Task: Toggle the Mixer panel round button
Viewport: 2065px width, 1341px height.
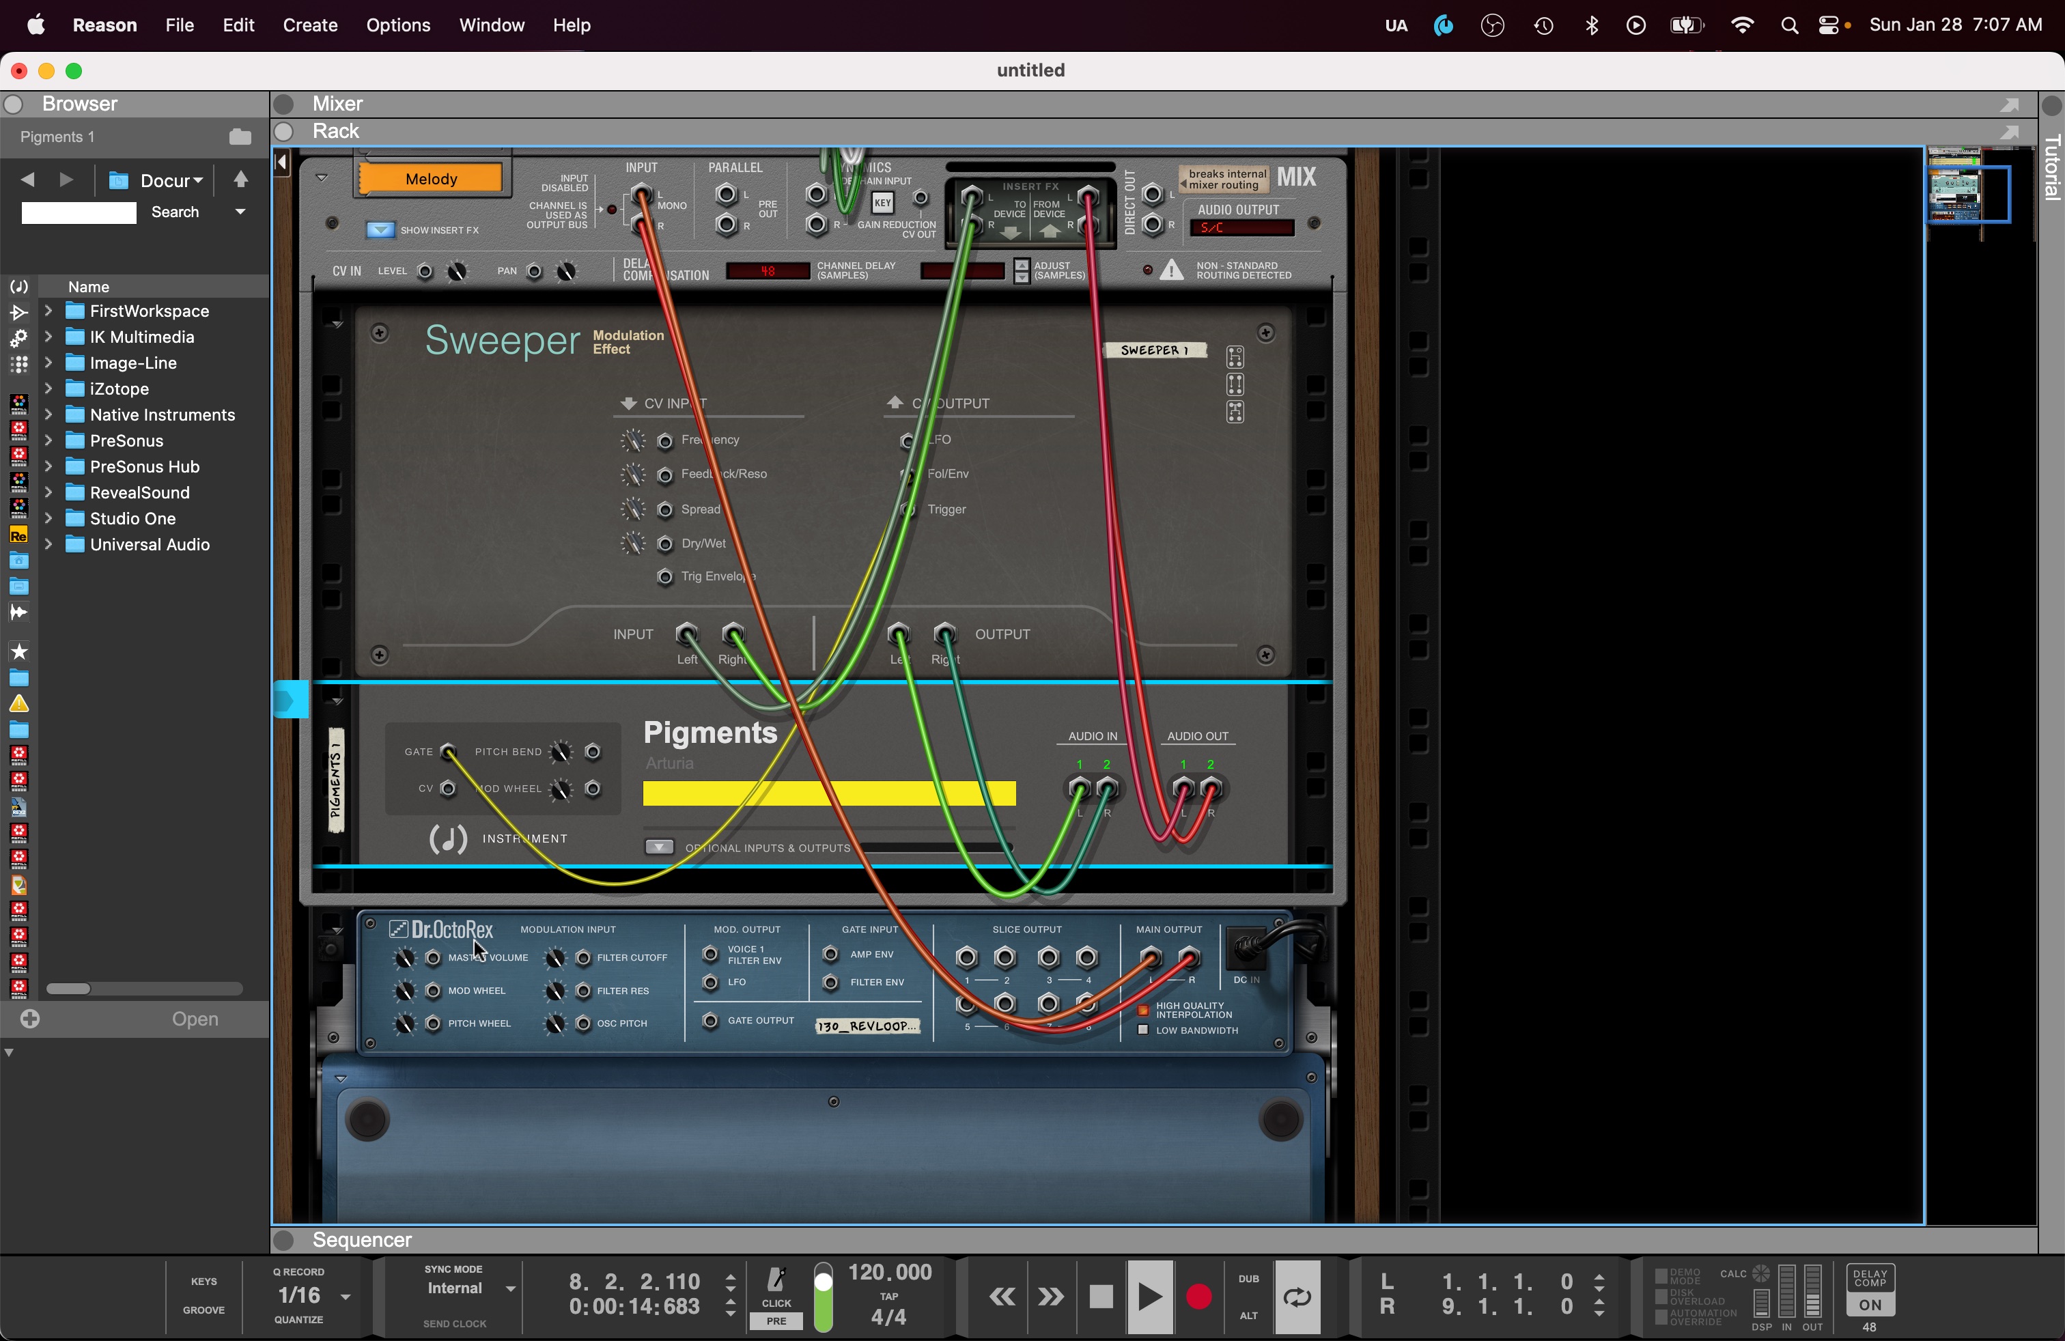Action: 283,104
